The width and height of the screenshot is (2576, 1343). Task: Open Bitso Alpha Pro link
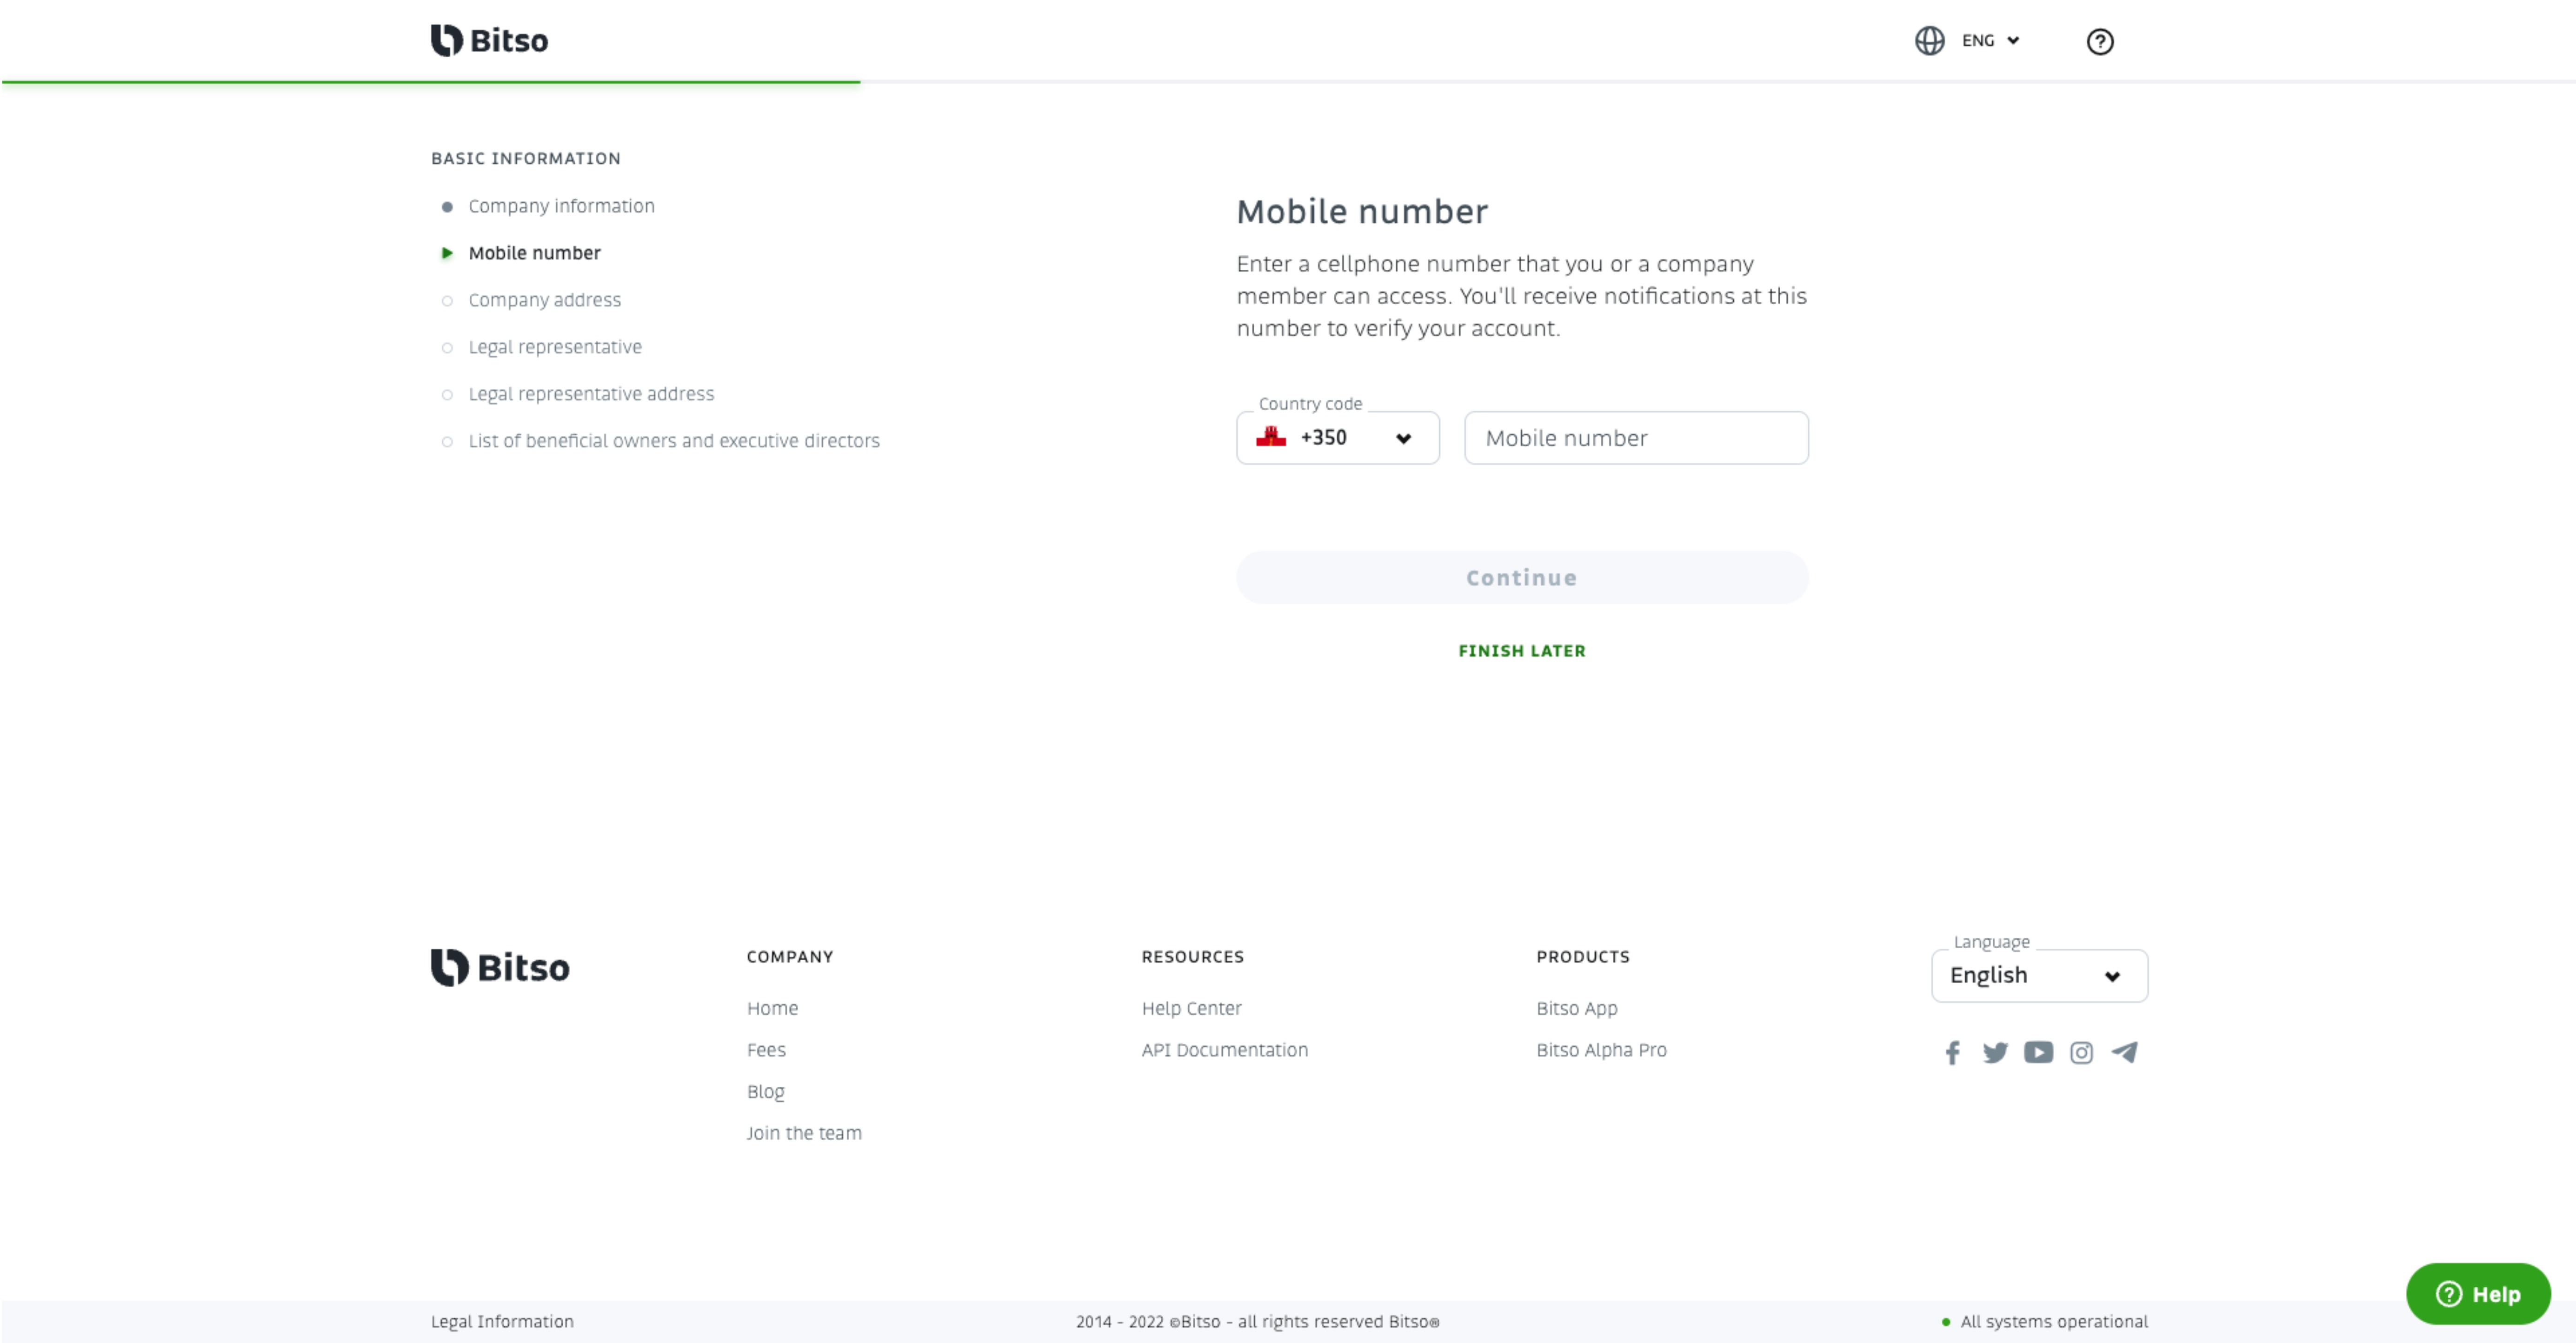tap(1601, 1050)
